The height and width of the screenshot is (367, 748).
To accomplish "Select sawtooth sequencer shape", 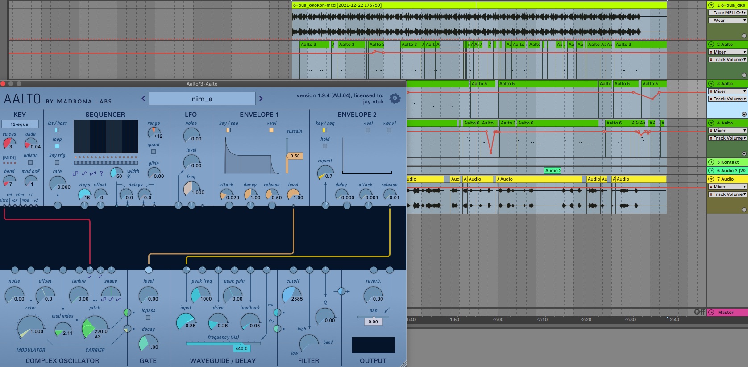I will 92,173.
